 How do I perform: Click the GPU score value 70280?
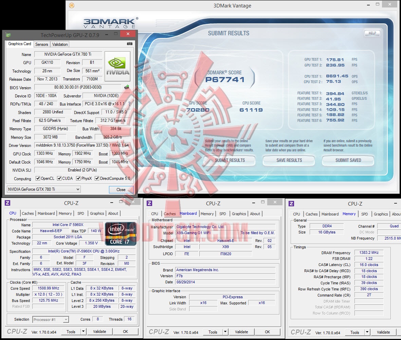coord(197,110)
